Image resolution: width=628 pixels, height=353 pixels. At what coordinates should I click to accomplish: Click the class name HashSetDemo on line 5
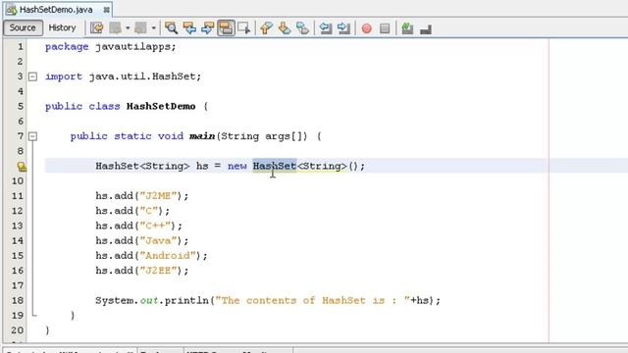coord(161,107)
